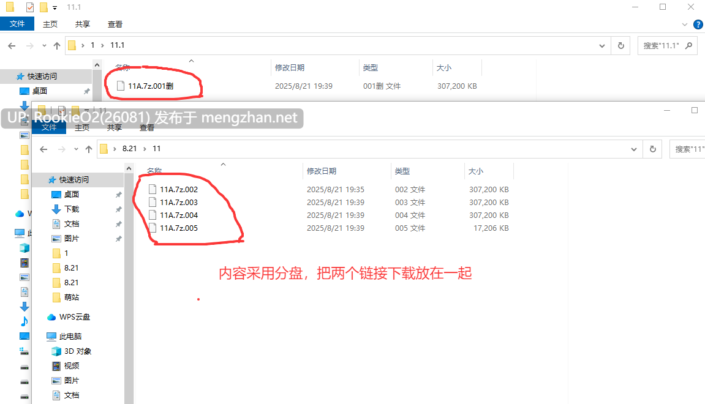
Task: Click the 3D 对象 cube icon
Action: (x=56, y=351)
